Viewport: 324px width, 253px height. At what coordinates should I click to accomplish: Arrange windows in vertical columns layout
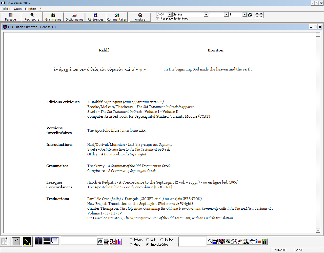coord(38,241)
